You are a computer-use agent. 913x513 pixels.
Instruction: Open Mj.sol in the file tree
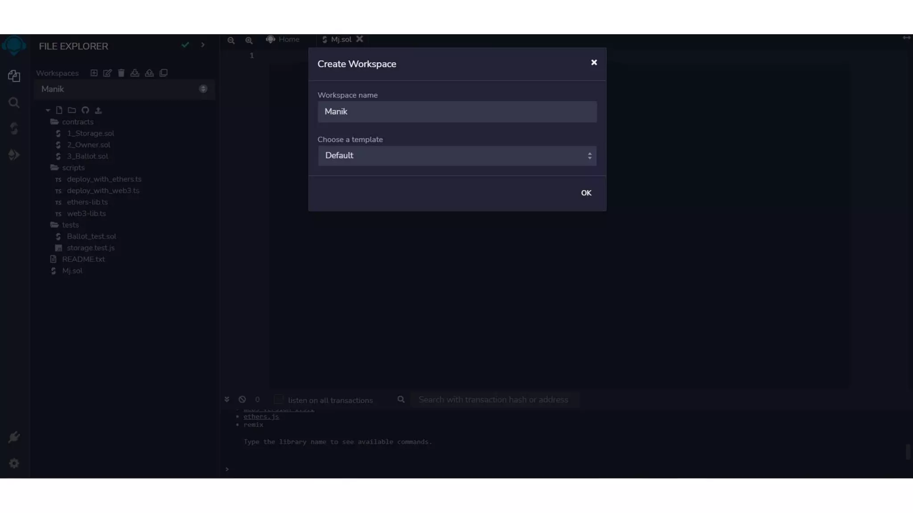coord(72,271)
